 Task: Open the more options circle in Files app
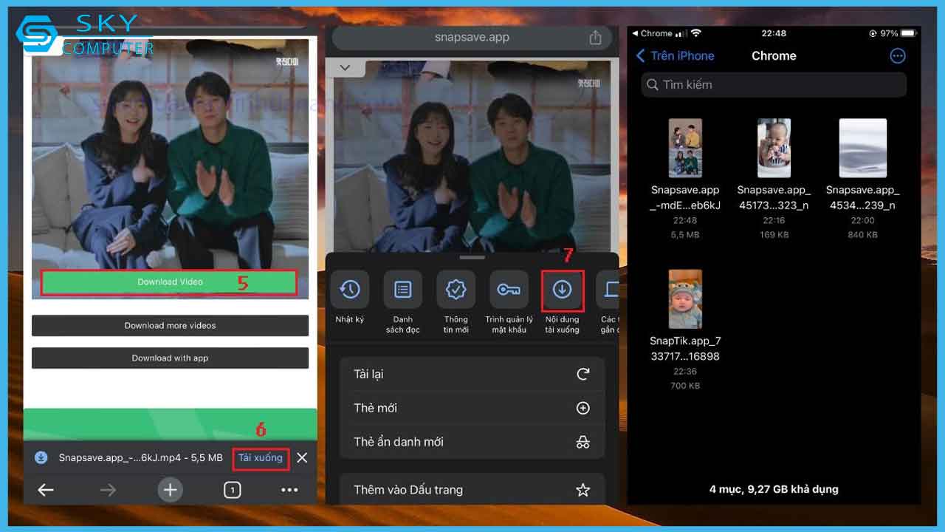click(898, 55)
